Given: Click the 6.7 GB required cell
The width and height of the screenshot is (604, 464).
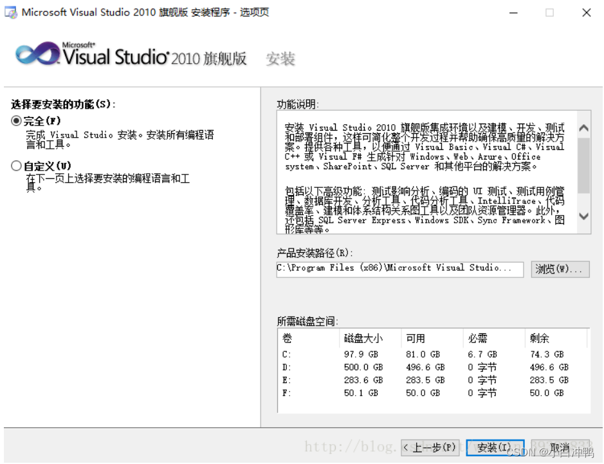Looking at the screenshot, I should [482, 354].
